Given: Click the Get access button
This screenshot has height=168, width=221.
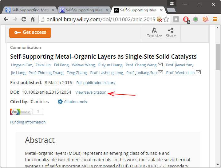Looking at the screenshot, I should click(30, 33).
